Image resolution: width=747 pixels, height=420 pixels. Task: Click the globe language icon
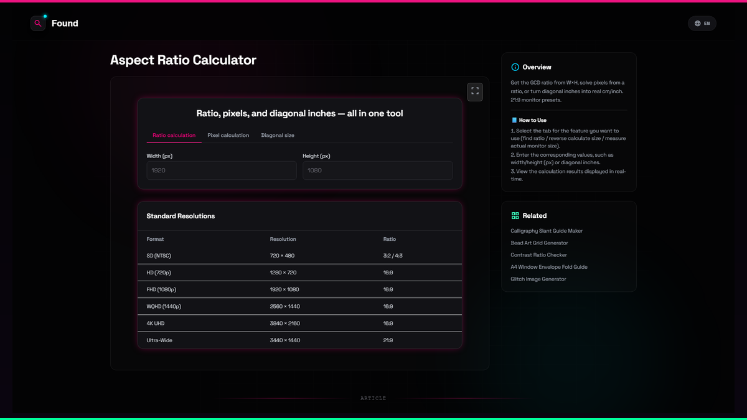[x=698, y=24]
